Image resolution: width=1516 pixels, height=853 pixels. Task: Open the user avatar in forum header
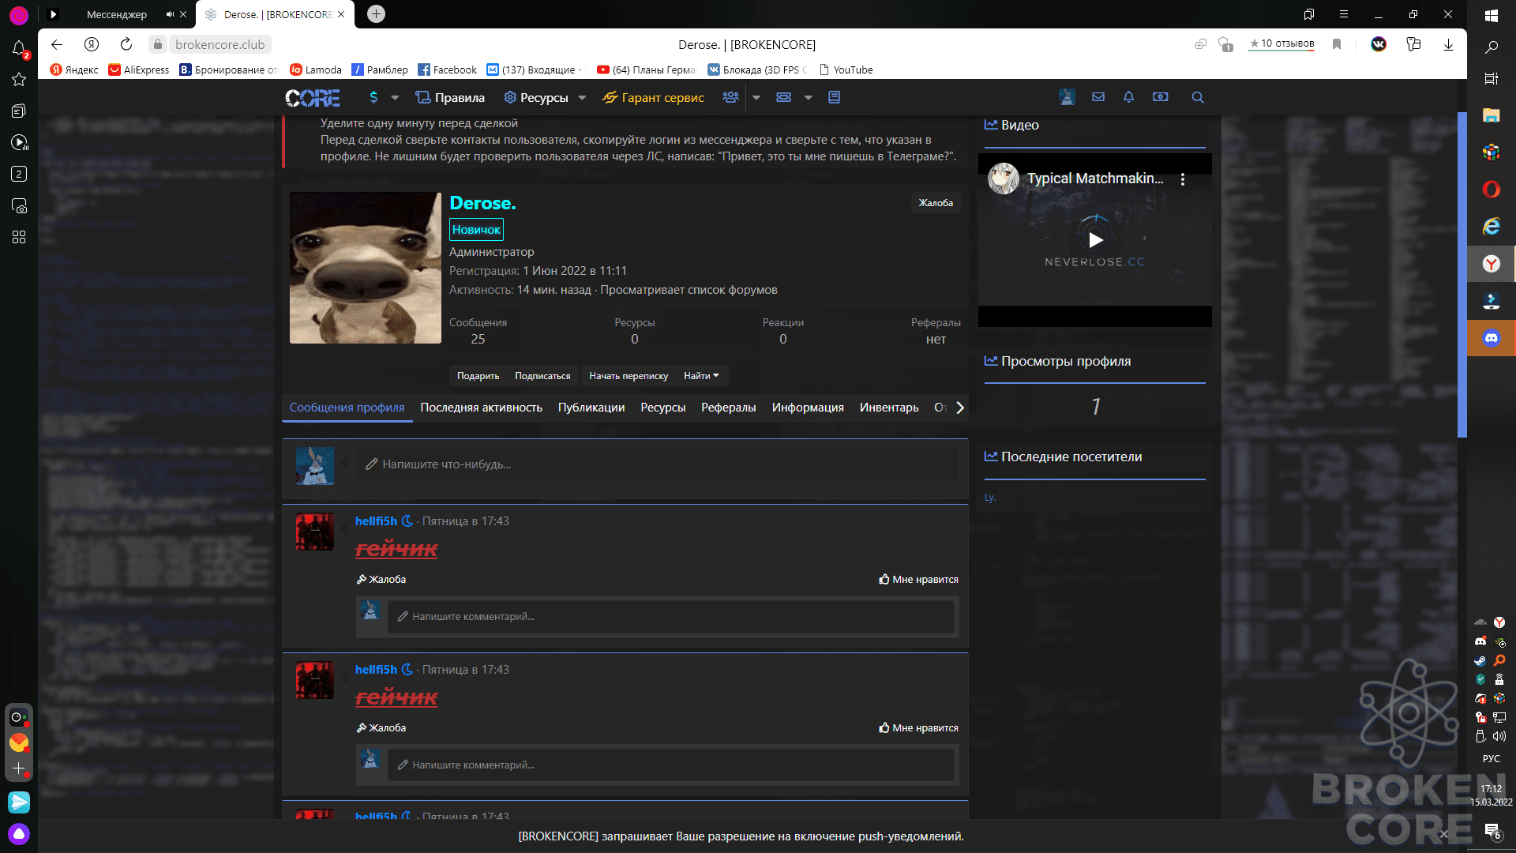pyautogui.click(x=1068, y=97)
